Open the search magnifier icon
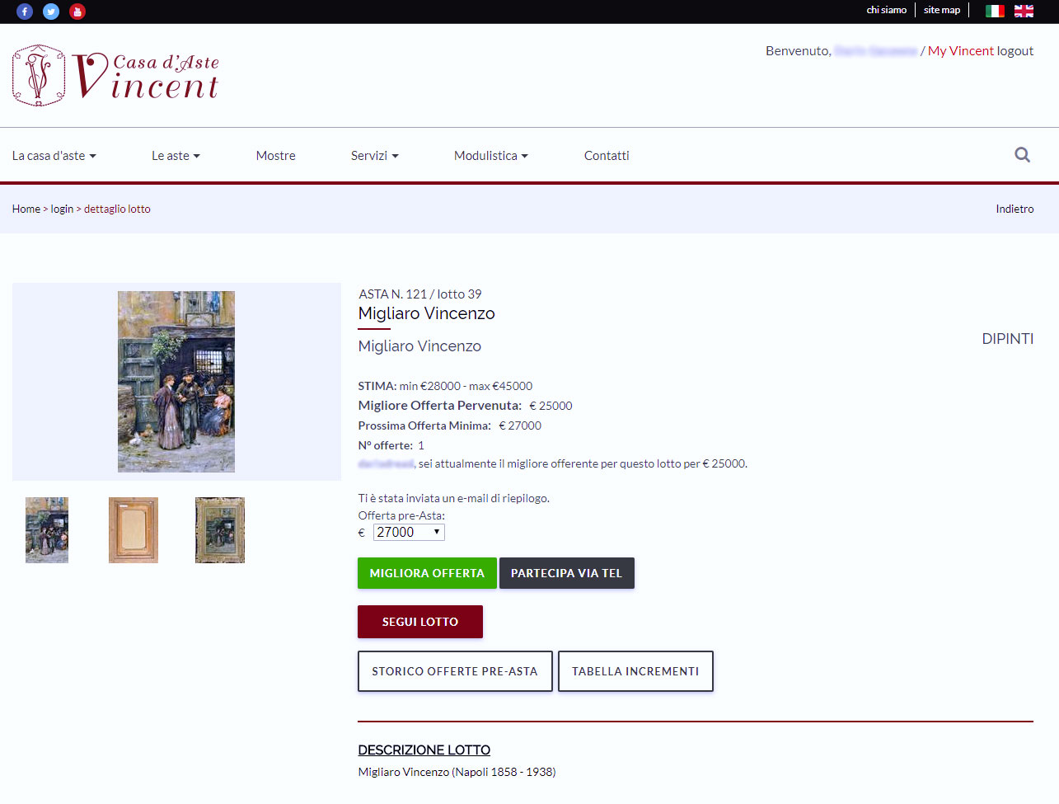1059x804 pixels. point(1022,154)
